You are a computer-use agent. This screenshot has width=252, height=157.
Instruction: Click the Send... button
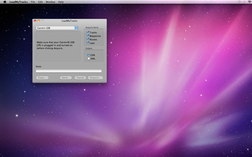[x=66, y=78]
